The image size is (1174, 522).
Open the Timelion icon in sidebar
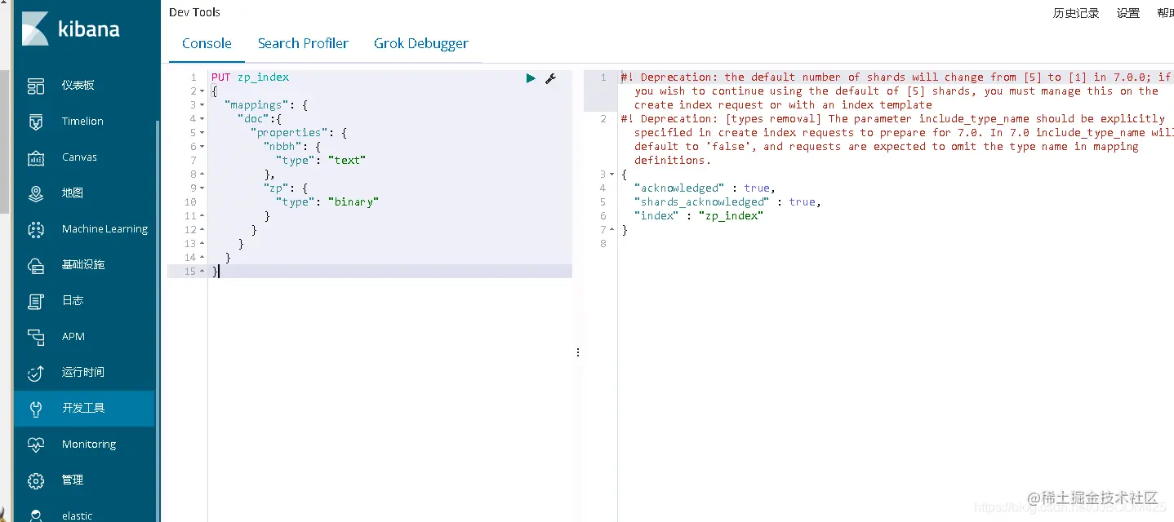click(x=36, y=122)
